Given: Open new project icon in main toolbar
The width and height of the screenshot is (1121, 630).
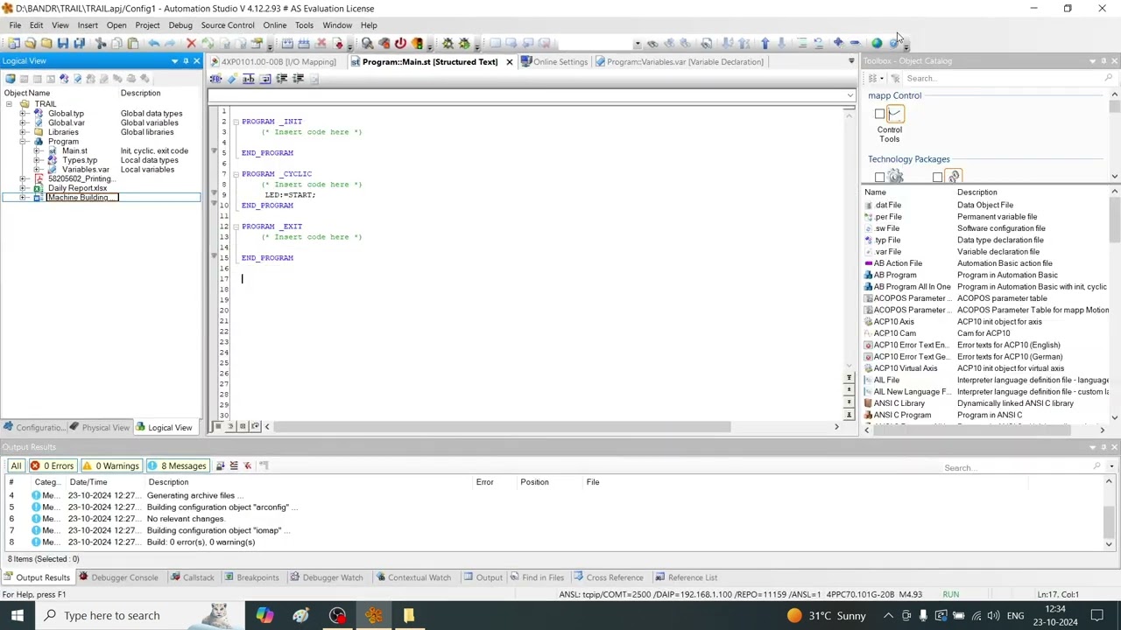Looking at the screenshot, I should 13,43.
